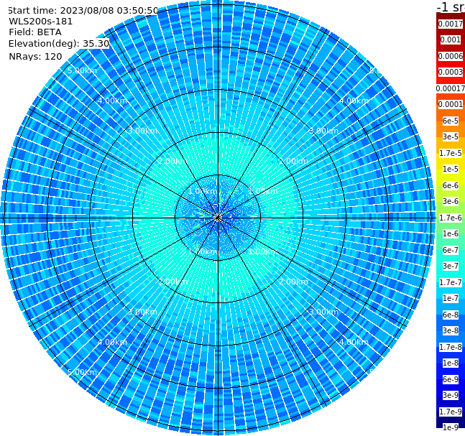Select the Elevation(deg): 35.30 text
This screenshot has height=436, width=465.
[x=59, y=44]
